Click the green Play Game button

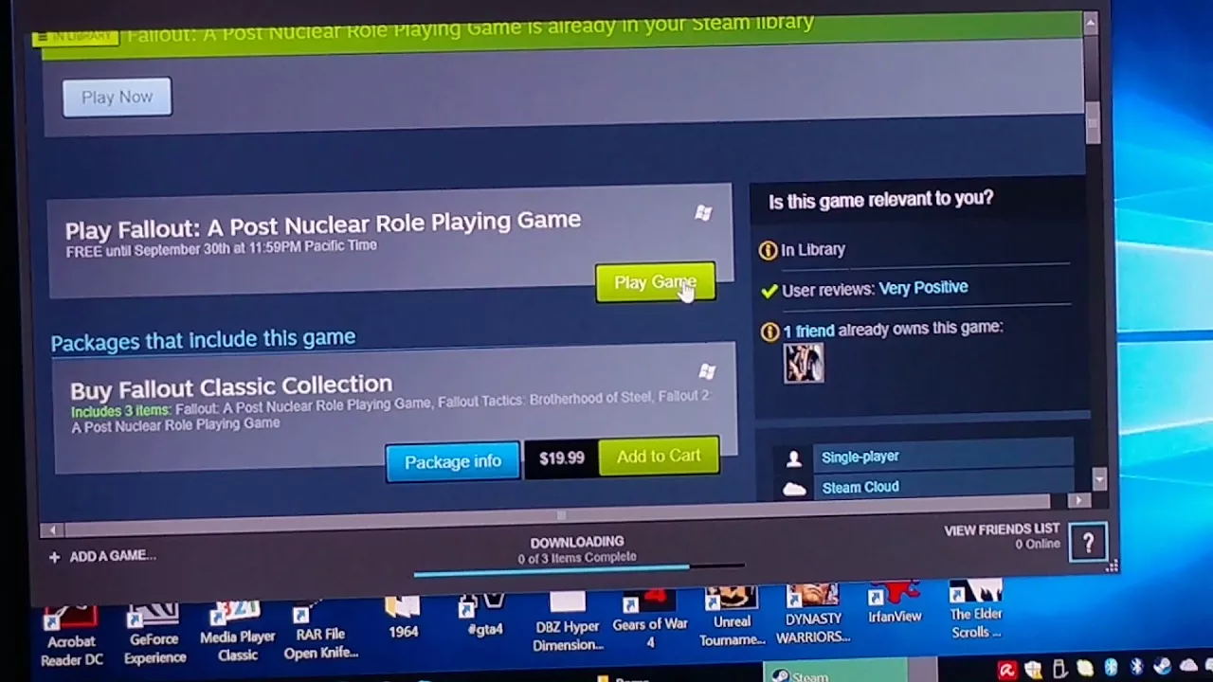(655, 282)
